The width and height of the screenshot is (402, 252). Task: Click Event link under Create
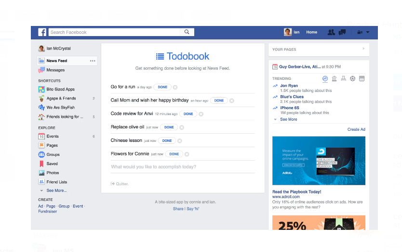(x=78, y=206)
